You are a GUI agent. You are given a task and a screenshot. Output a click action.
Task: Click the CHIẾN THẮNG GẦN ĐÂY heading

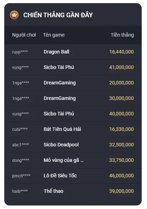pyautogui.click(x=58, y=15)
